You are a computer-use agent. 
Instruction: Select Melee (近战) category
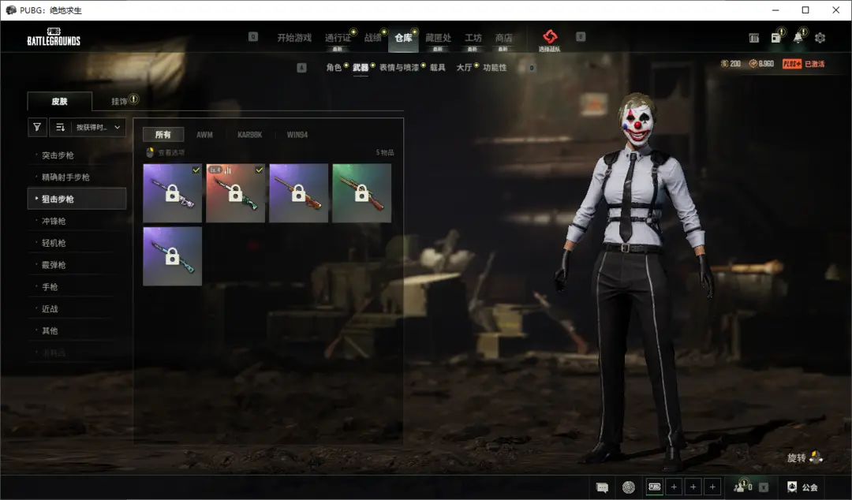(x=77, y=308)
